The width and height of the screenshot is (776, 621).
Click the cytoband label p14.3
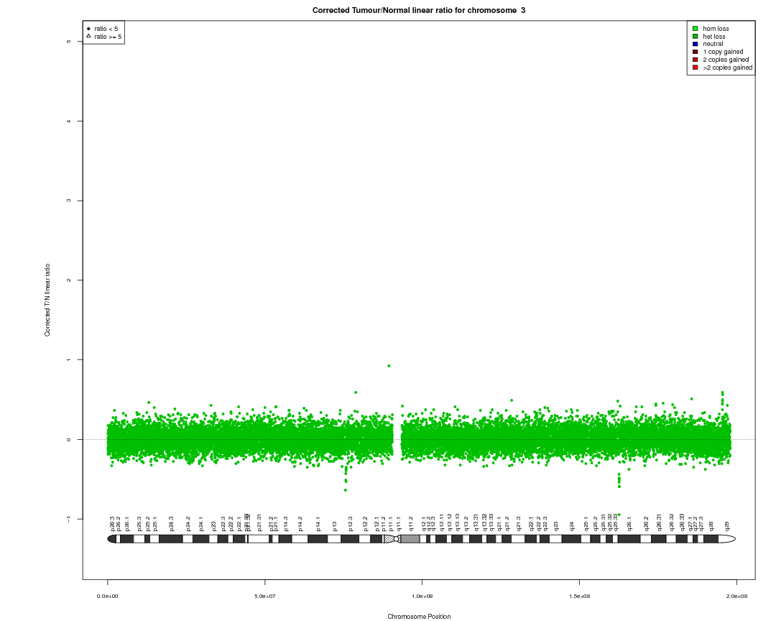point(285,524)
